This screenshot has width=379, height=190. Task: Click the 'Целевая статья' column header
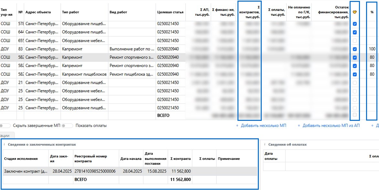tap(170, 12)
